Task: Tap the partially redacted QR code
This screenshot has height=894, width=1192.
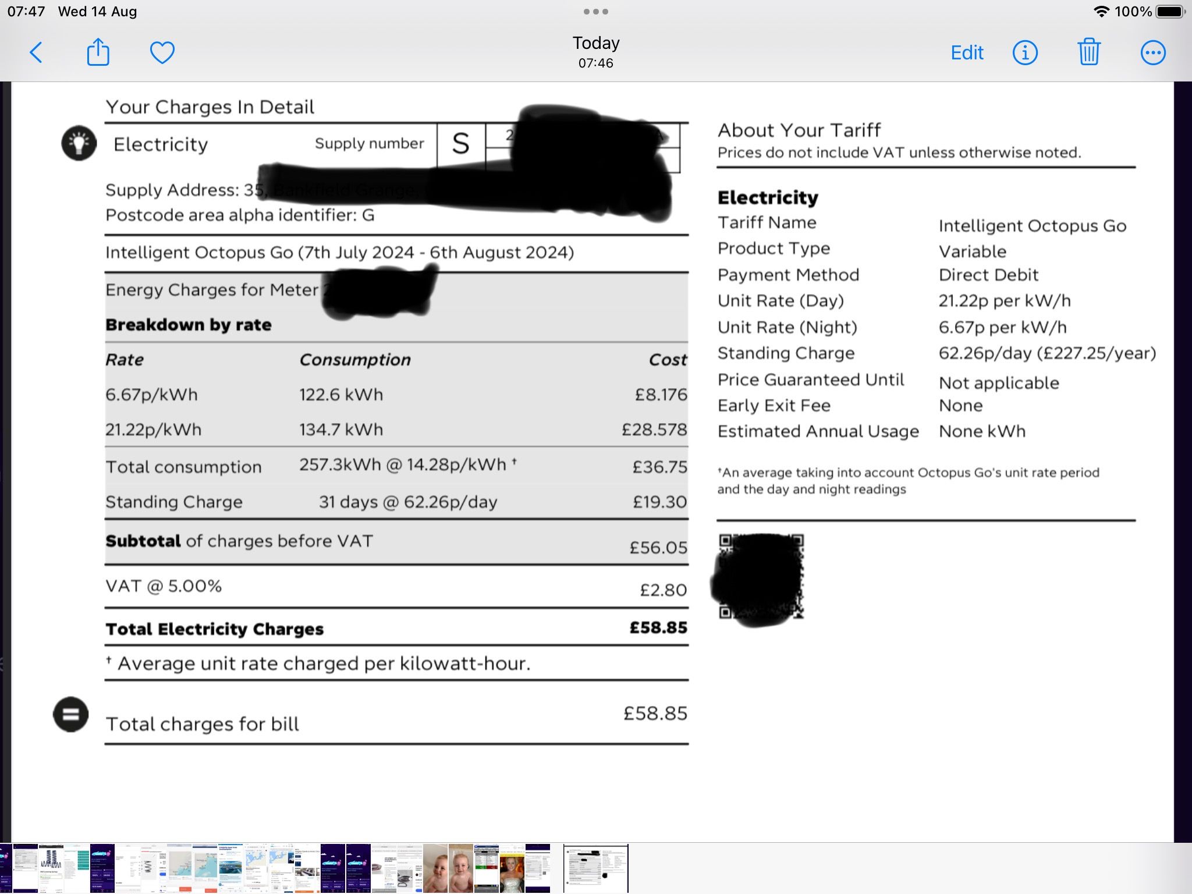Action: (x=761, y=576)
